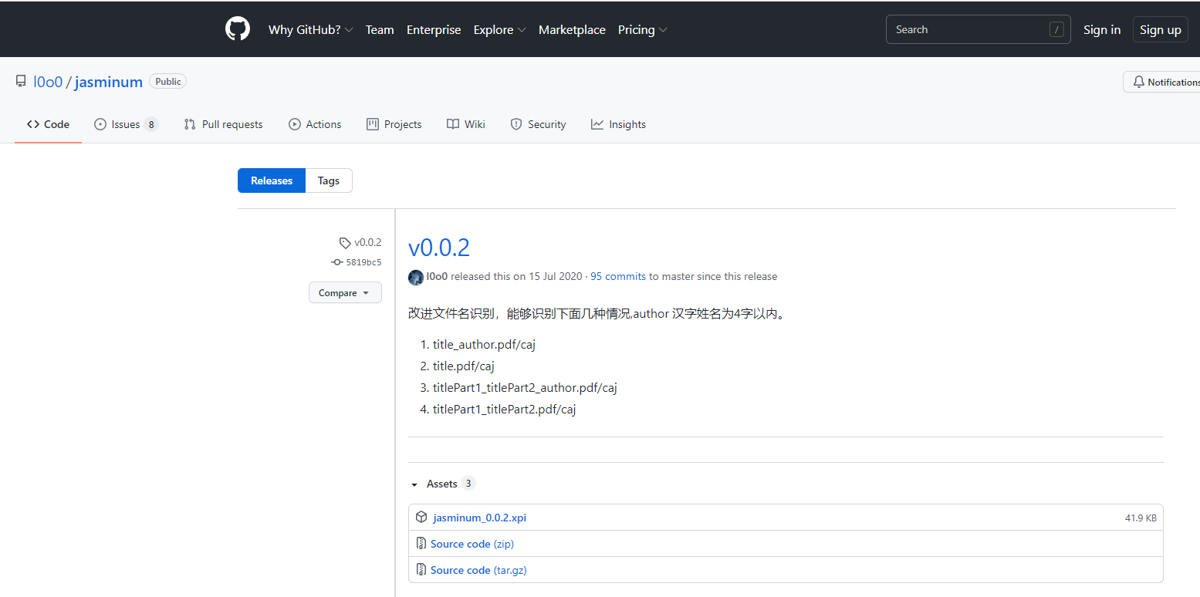
Task: Open commit 5819bc5 link
Action: click(x=357, y=262)
